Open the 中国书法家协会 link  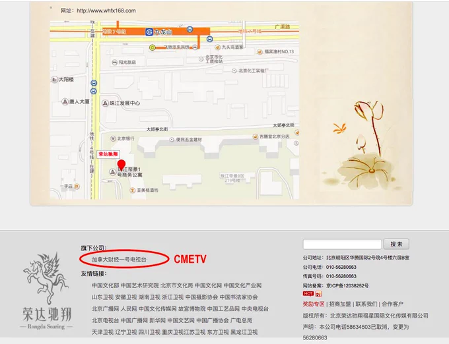pyautogui.click(x=239, y=297)
